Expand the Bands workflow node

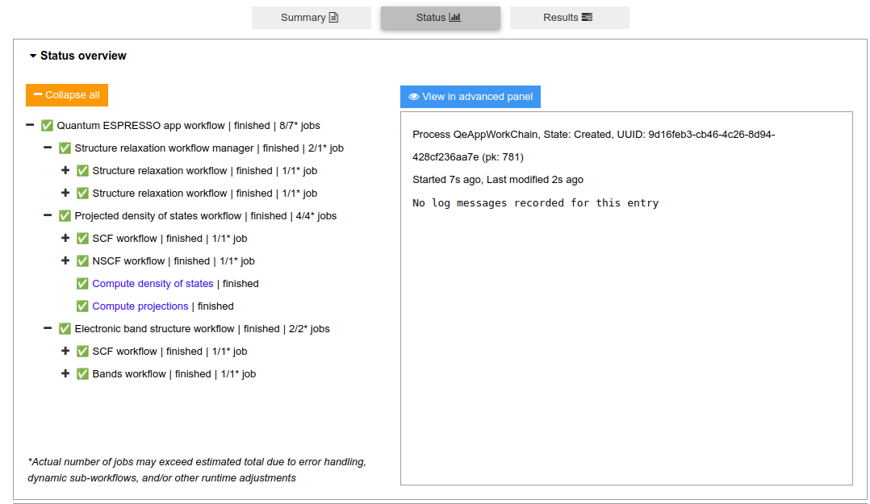(x=65, y=374)
